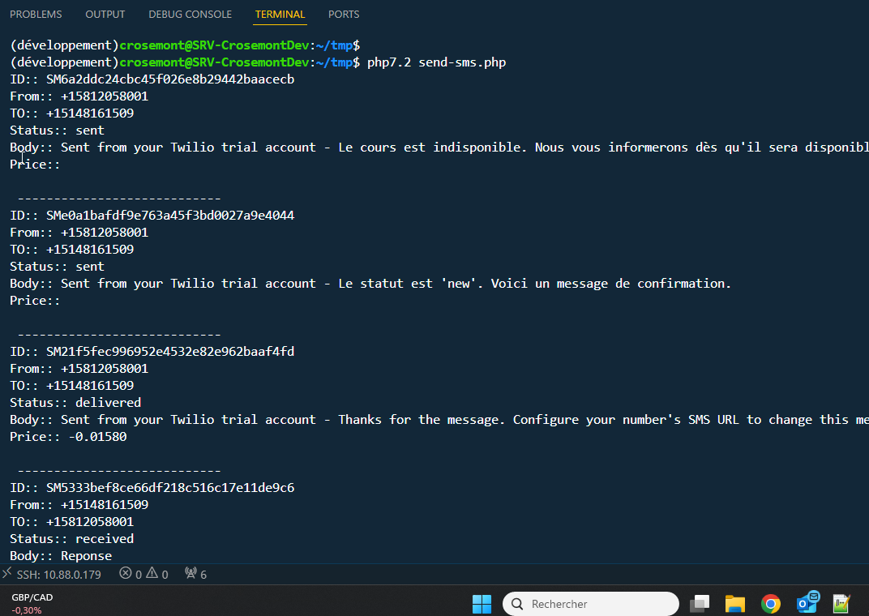Screen dimensions: 869x616
Task: Open the OUTPUT panel tab
Action: 105,15
